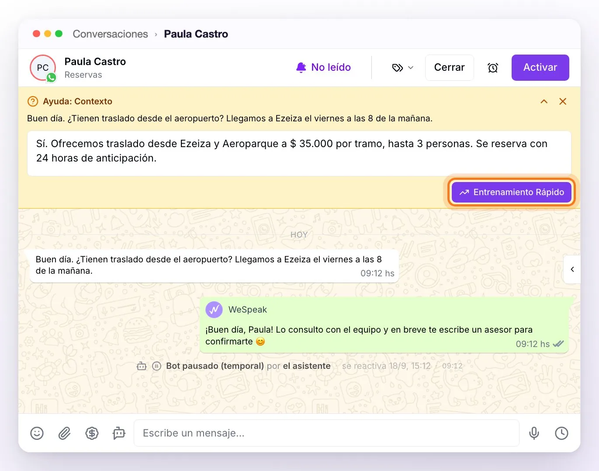Expand the side panel chevron

point(572,269)
